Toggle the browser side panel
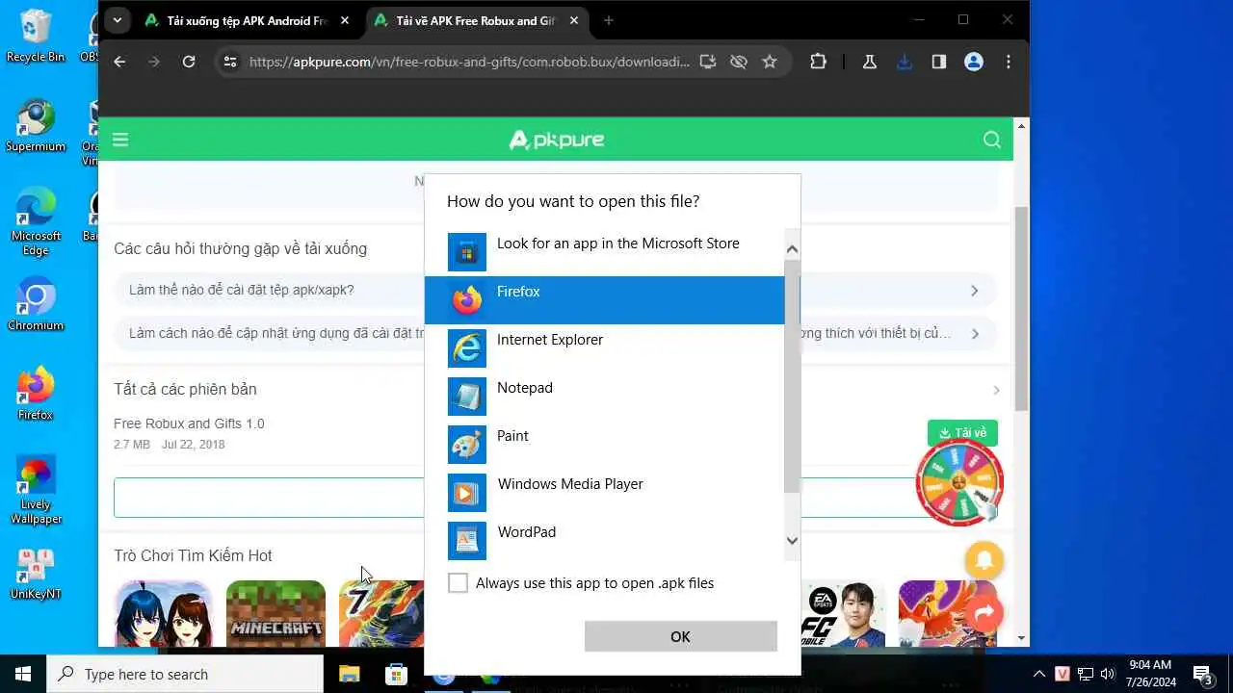The width and height of the screenshot is (1233, 693). (x=939, y=62)
